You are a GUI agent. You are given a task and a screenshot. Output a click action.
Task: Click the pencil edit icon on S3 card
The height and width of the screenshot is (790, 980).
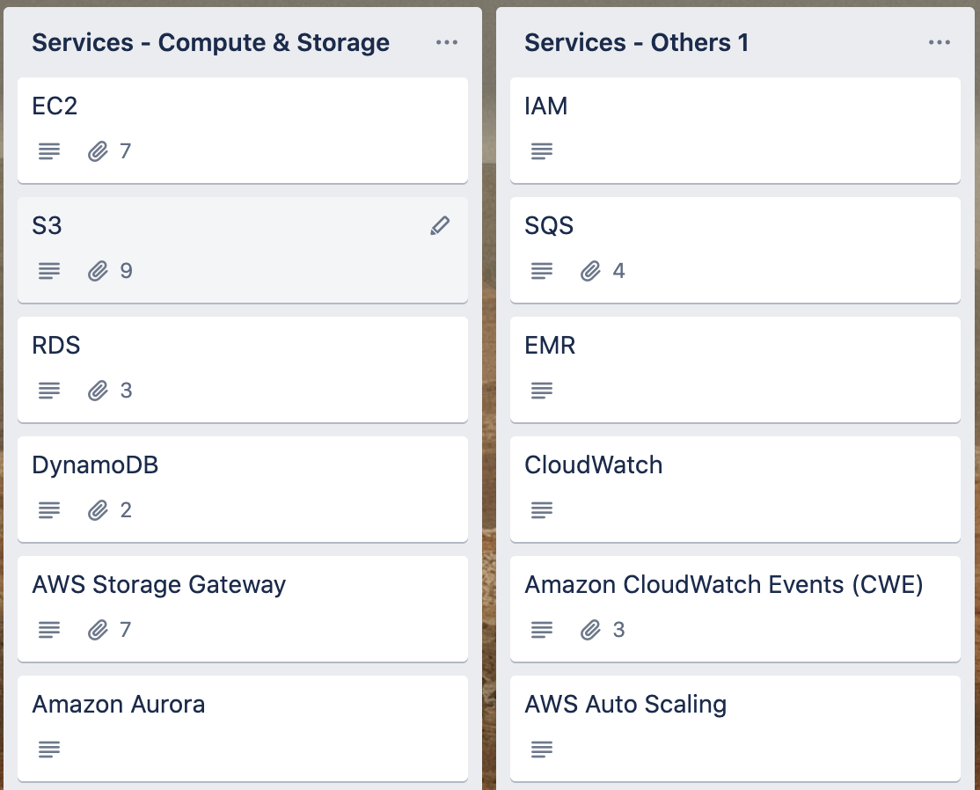click(x=440, y=226)
